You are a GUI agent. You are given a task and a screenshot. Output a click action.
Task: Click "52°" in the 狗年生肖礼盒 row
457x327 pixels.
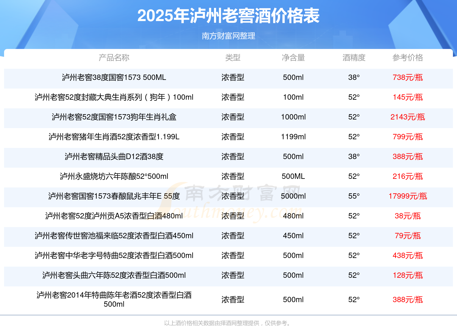coord(354,117)
